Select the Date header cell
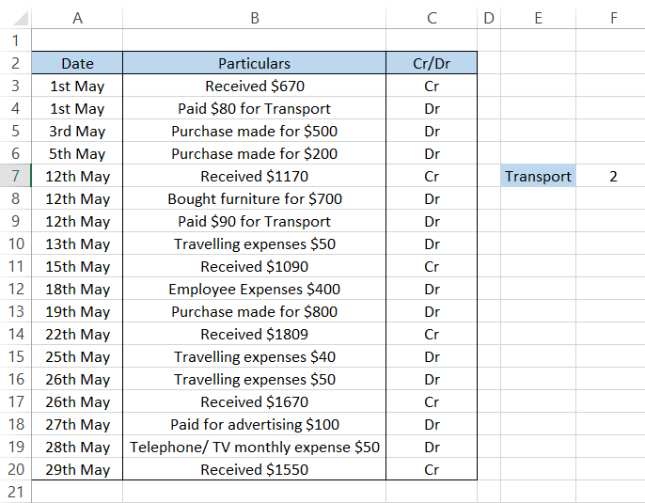645x503 pixels. (77, 63)
